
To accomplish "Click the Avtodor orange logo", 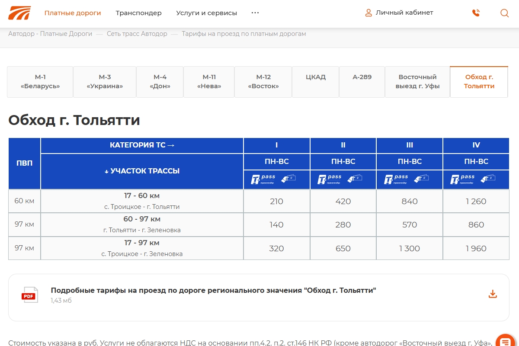I will (x=19, y=13).
